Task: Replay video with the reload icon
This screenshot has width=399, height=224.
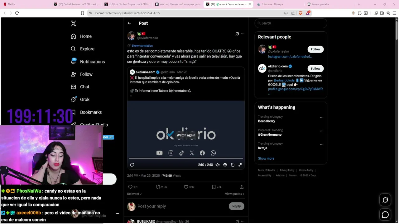Action: 132,165
